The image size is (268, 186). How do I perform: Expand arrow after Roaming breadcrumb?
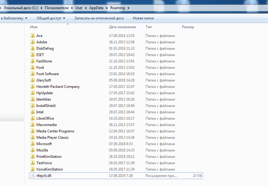(x=128, y=8)
